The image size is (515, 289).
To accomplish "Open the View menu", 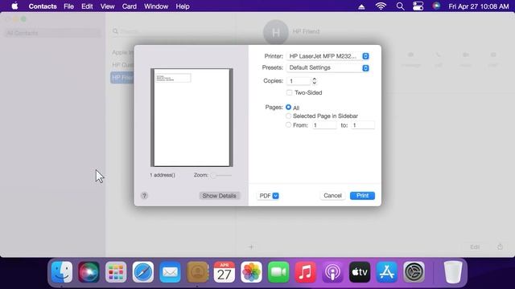I will pos(107,6).
